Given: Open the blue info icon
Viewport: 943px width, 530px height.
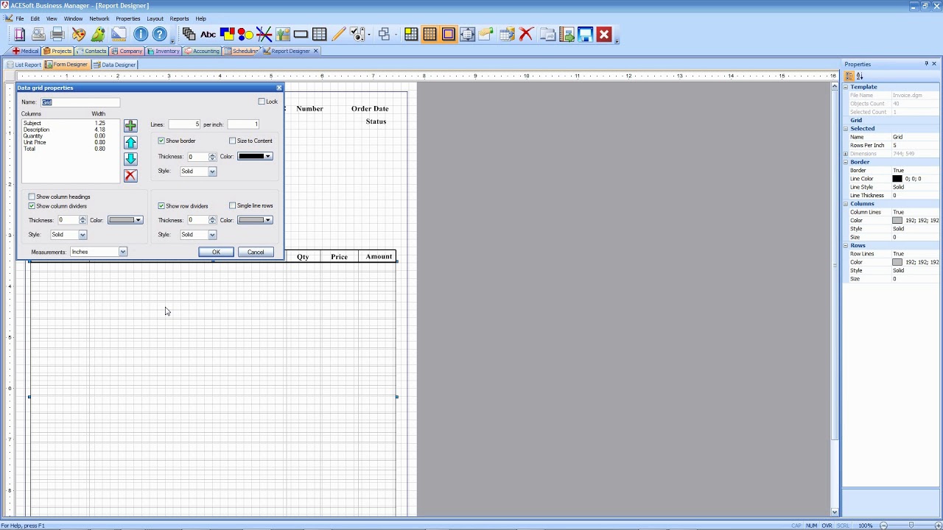Looking at the screenshot, I should (141, 34).
